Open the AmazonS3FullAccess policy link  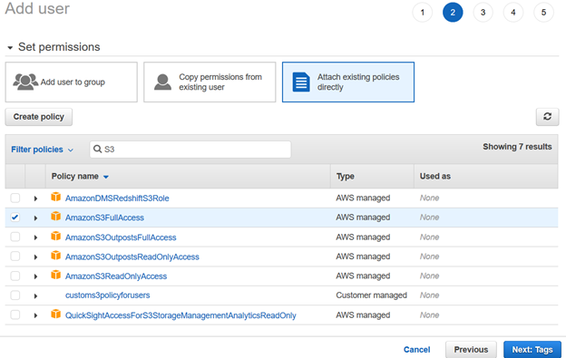pyautogui.click(x=104, y=218)
